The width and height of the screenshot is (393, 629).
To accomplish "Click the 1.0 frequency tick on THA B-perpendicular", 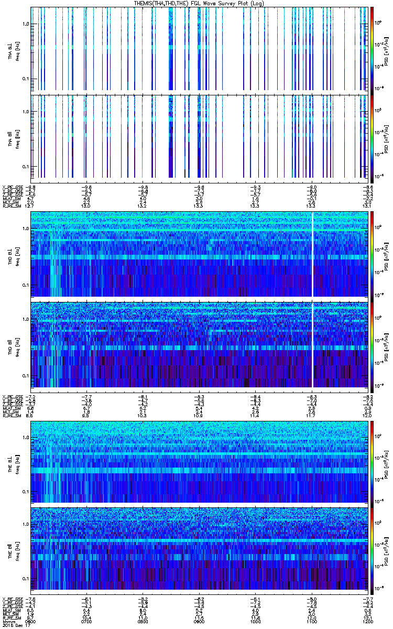I will click(x=25, y=24).
